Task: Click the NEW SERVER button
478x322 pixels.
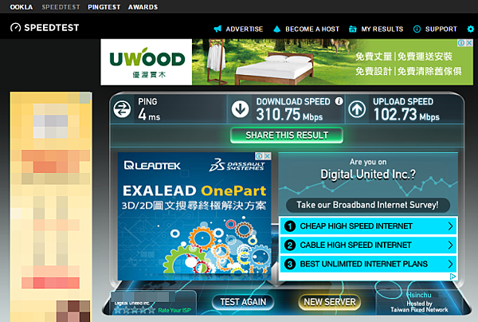Action: [x=330, y=302]
